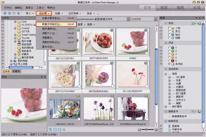Image resolution: width=206 pixels, height=137 pixels.
Task: Check the 其它 category checkbox
Action: pos(170,31)
